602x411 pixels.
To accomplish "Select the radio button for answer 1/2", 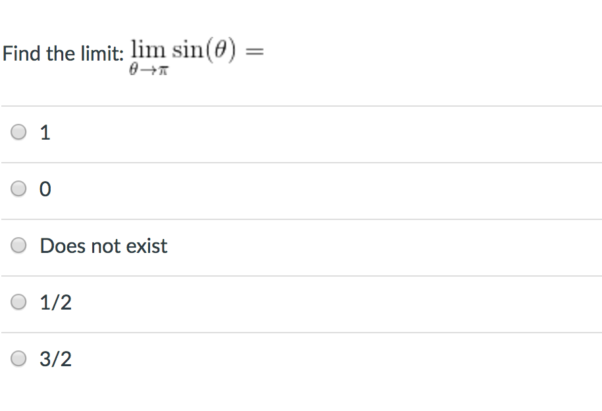I will [x=18, y=302].
